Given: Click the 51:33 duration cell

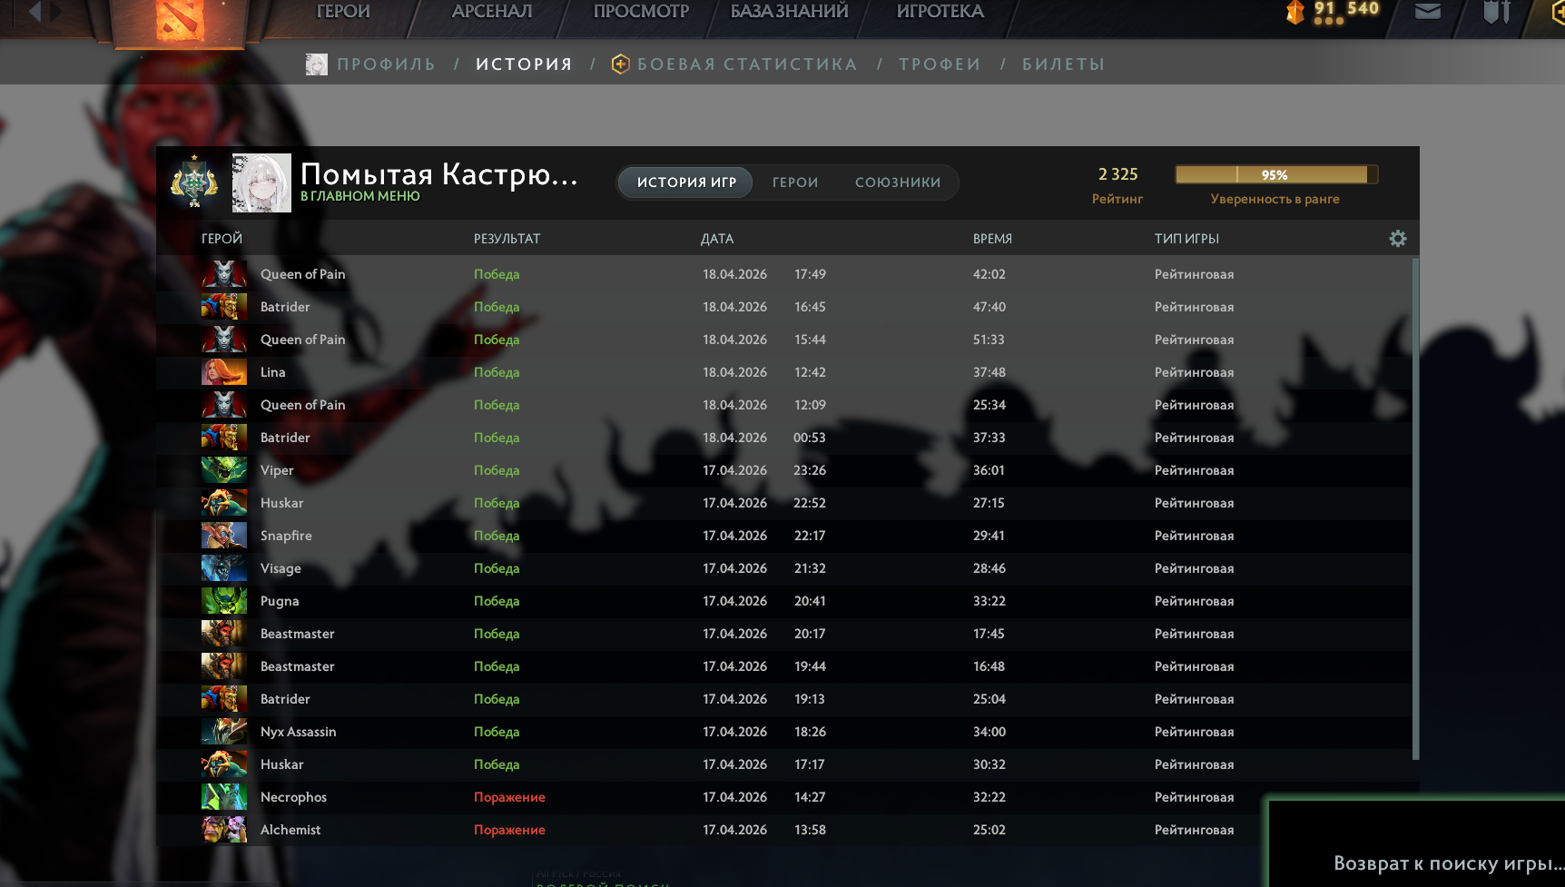Looking at the screenshot, I should coord(989,340).
